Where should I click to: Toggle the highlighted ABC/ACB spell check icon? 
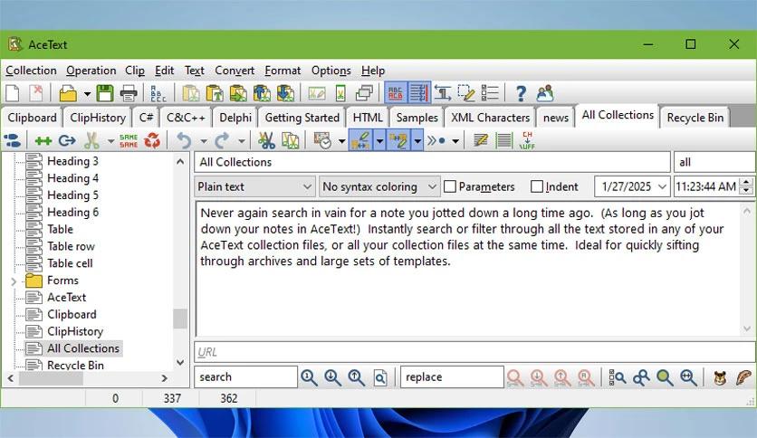click(x=396, y=93)
